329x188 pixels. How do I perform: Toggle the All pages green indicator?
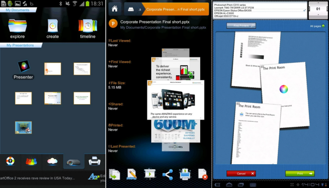pos(324,26)
